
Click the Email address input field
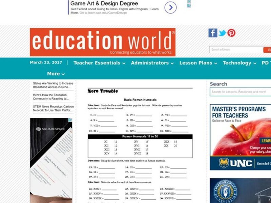click(x=235, y=50)
